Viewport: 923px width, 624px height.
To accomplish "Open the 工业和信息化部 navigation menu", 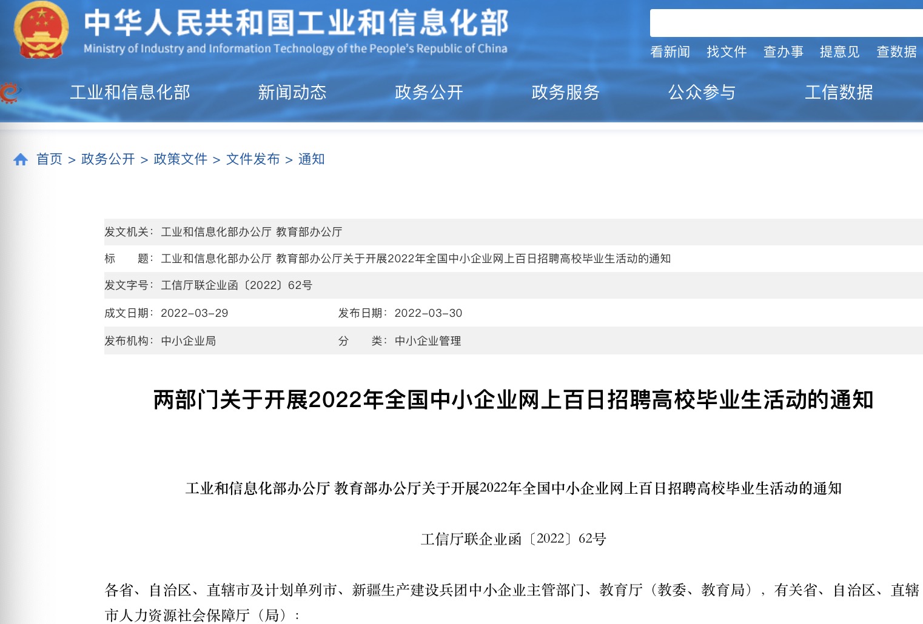I will point(130,92).
